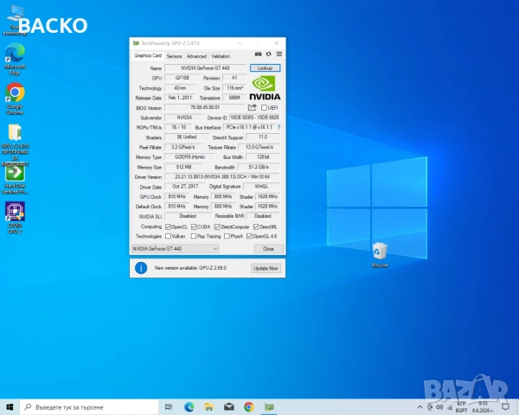Open Edge from the taskbar
This screenshot has height=415, width=519.
pyautogui.click(x=189, y=406)
